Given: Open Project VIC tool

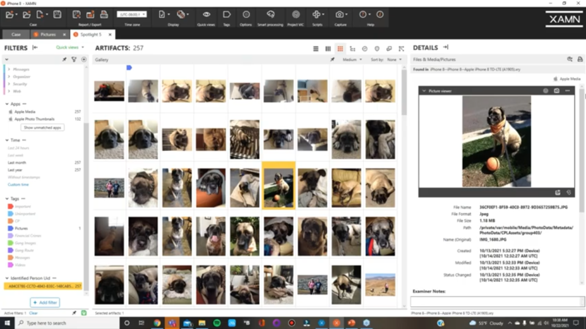Looking at the screenshot, I should click(x=296, y=14).
